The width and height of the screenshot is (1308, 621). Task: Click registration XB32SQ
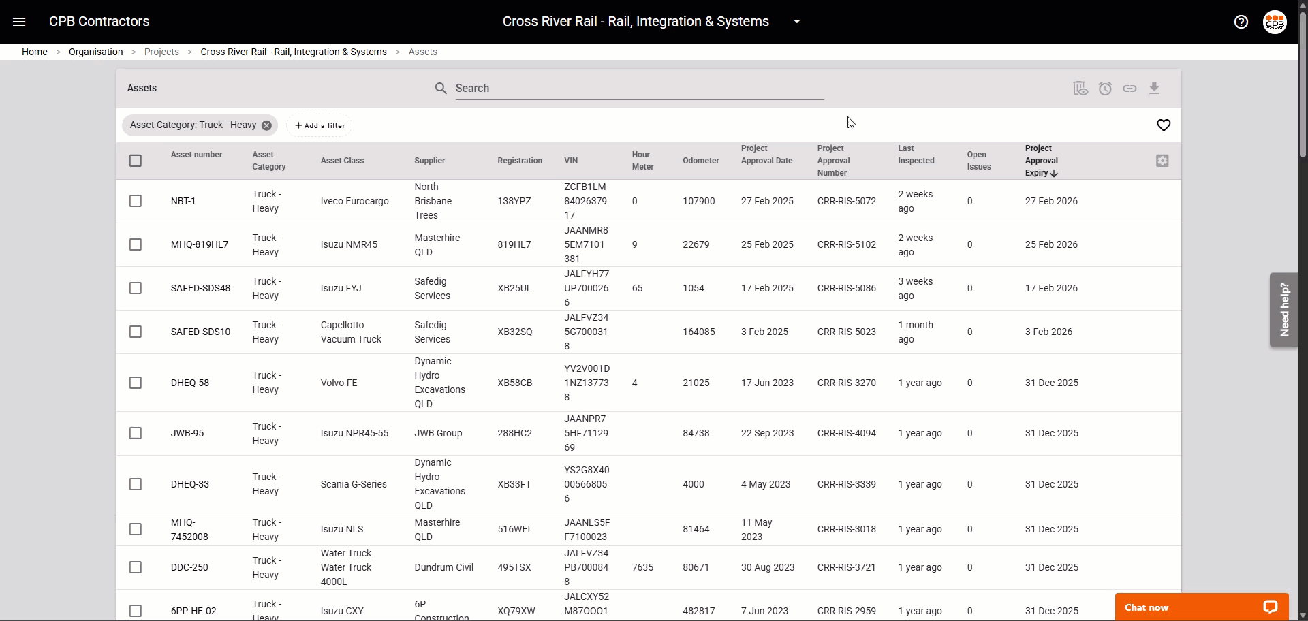[x=515, y=332]
